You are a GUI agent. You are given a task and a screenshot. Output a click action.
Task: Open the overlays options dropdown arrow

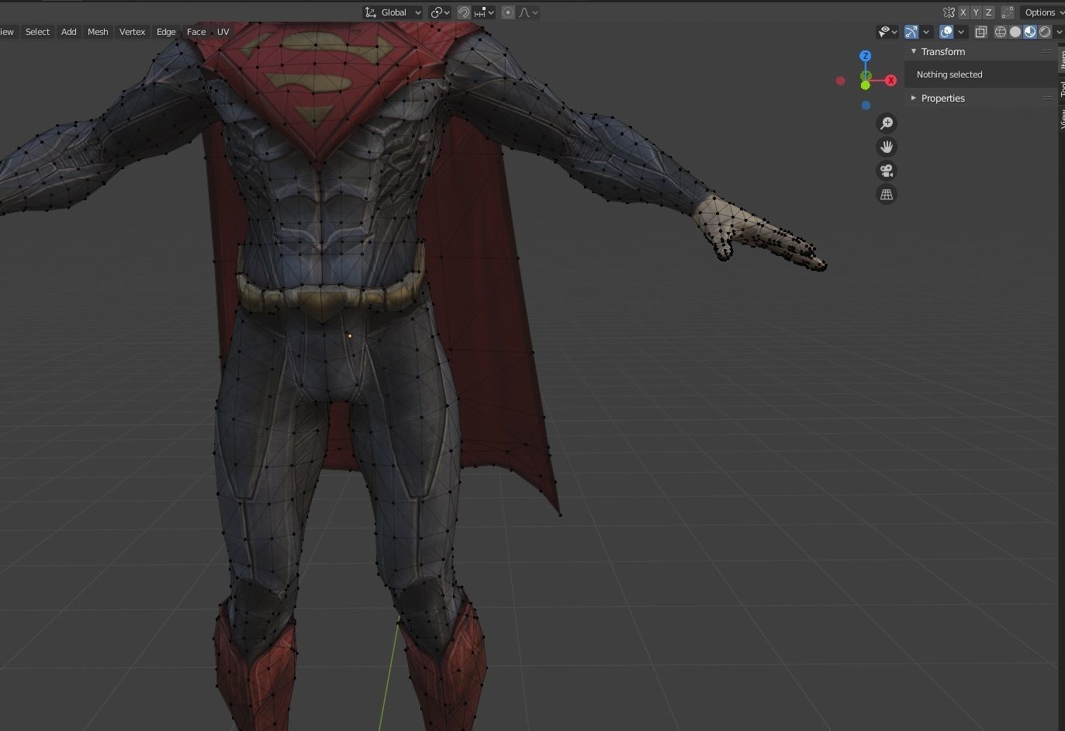[962, 32]
